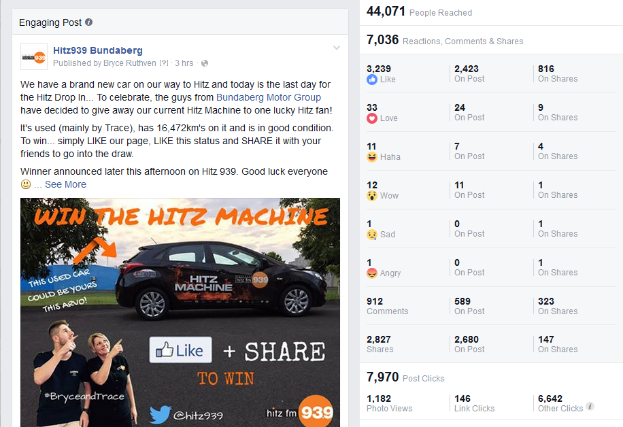Viewport: 623px width, 427px height.
Task: Click the public globe privacy icon
Action: (x=205, y=63)
